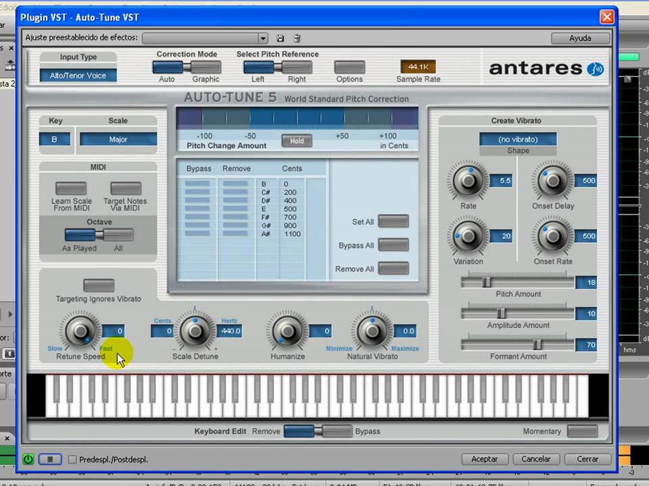Click the Sample Rate 44.1K display
Screen dimensions: 649x486
pyautogui.click(x=418, y=67)
